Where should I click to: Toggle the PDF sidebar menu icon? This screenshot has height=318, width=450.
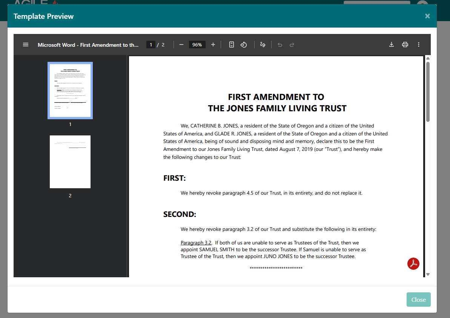(26, 45)
